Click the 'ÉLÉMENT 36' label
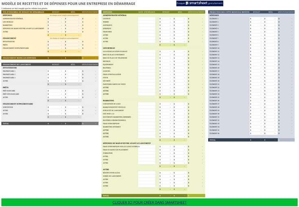299x207 pixels. tap(214, 133)
